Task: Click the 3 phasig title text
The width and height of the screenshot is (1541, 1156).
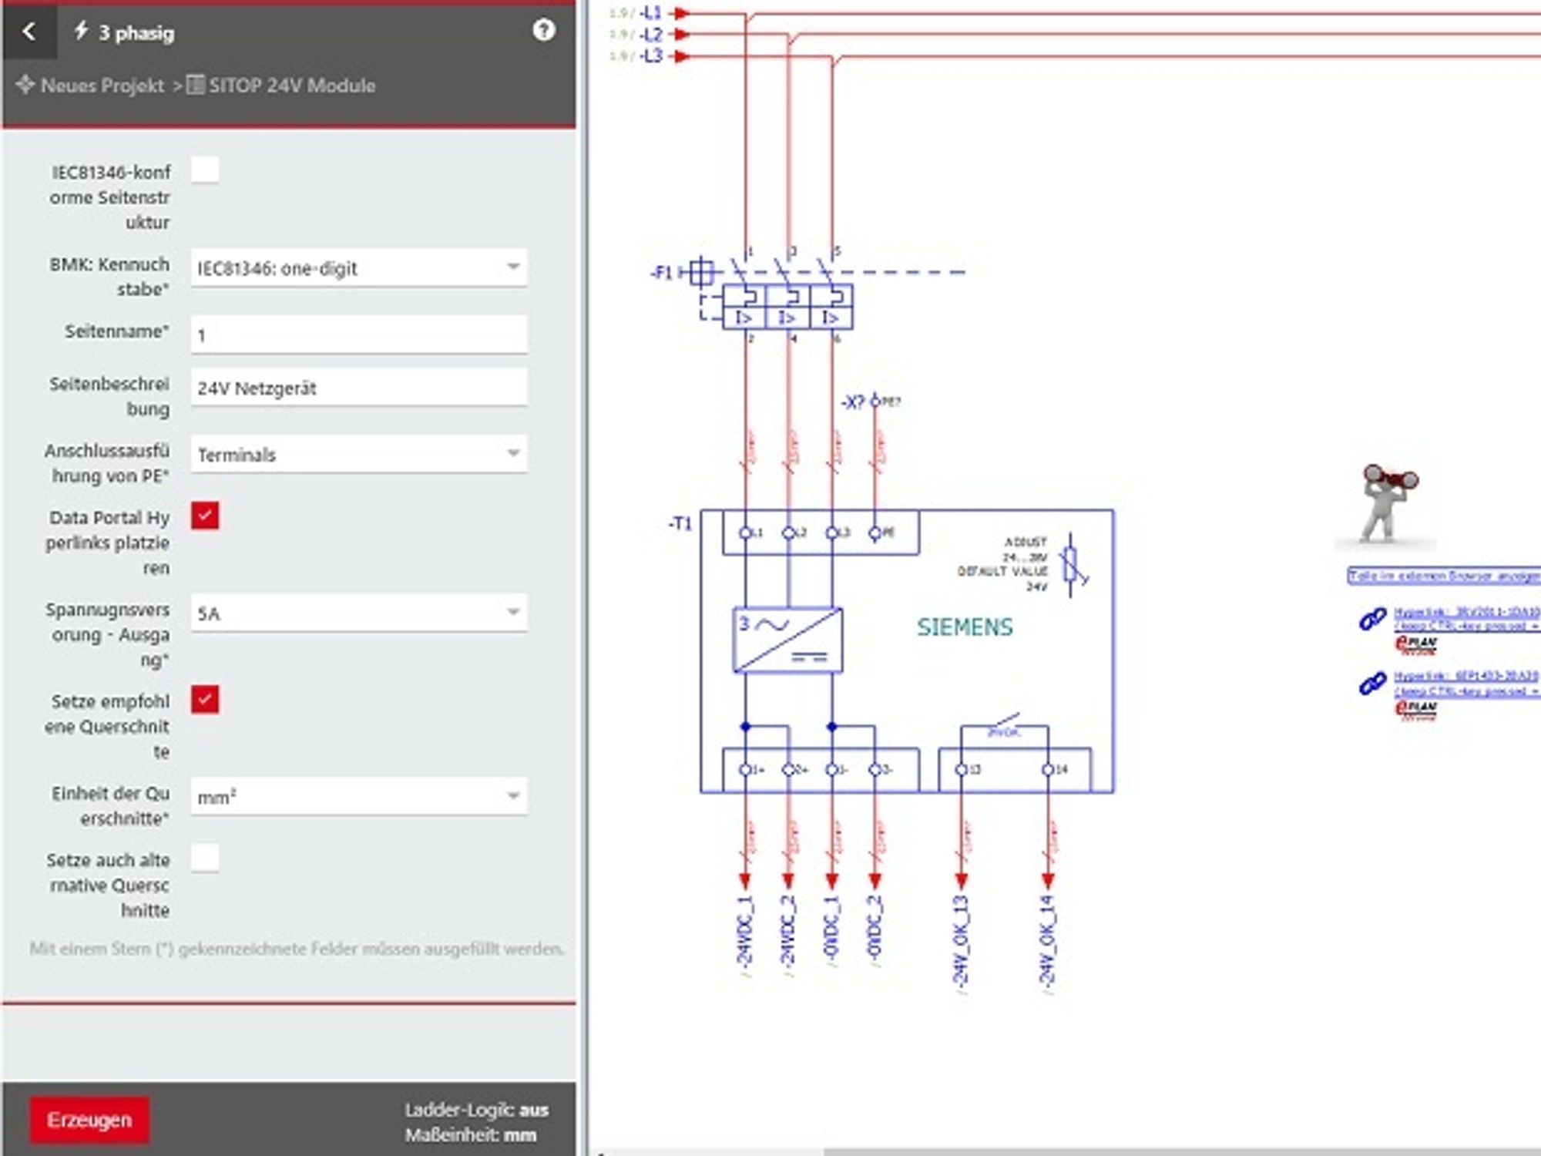Action: [x=136, y=33]
